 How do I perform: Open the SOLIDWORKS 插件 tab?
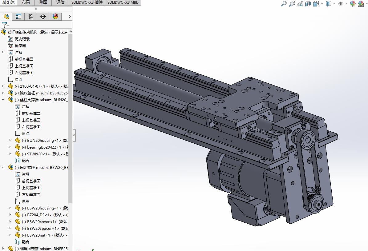[87, 2]
